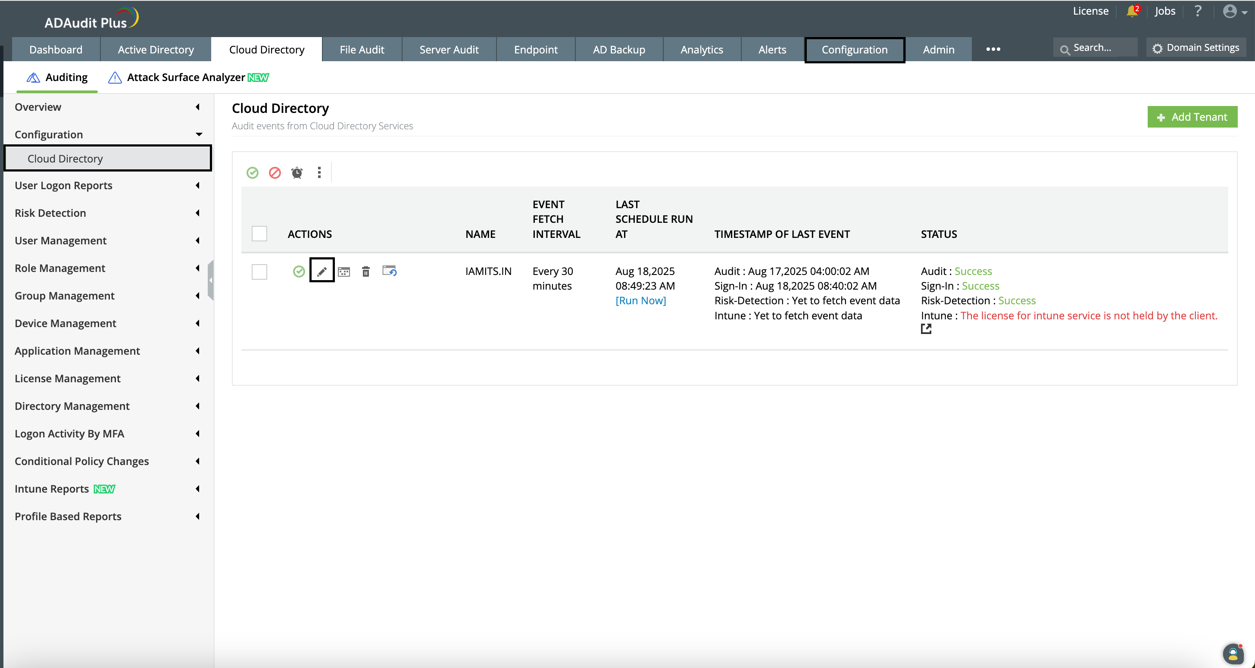Image resolution: width=1255 pixels, height=668 pixels.
Task: Check the select-all header checkbox
Action: click(x=259, y=234)
